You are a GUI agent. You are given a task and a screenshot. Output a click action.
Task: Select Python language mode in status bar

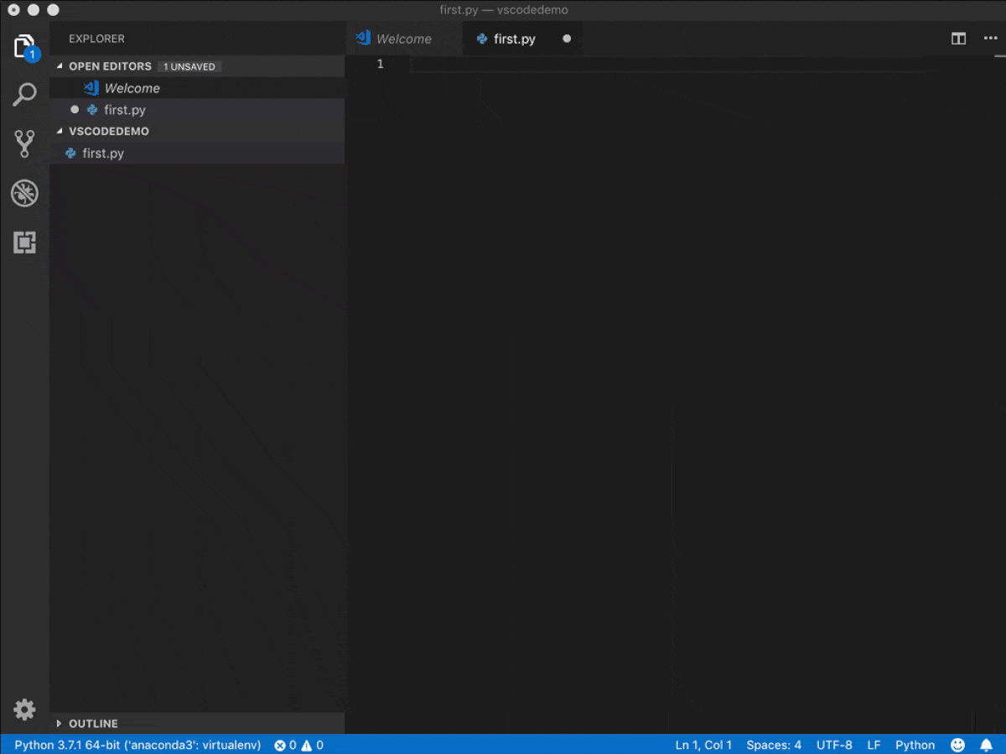915,745
